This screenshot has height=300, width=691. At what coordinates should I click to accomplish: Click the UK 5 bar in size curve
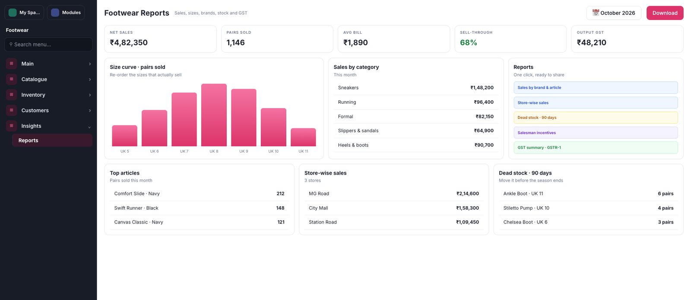click(x=124, y=136)
